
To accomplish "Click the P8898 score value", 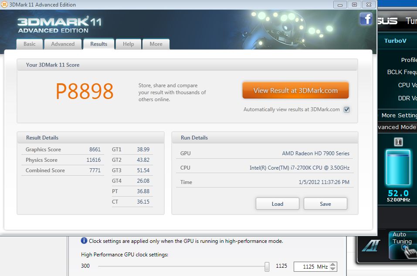I will pyautogui.click(x=85, y=91).
